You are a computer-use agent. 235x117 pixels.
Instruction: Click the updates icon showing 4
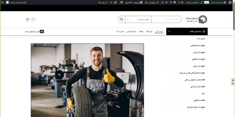[x=181, y=2]
